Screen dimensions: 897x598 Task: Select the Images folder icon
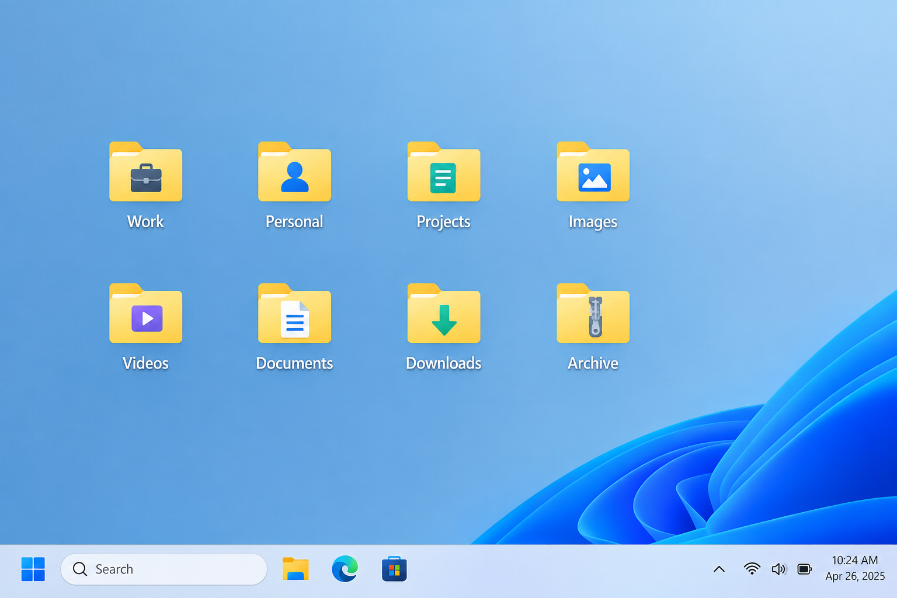click(593, 172)
